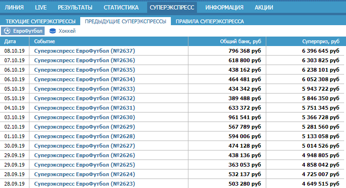
Task: Open Суперэкспресс ЕвроФутбол №2630
Action: point(84,117)
